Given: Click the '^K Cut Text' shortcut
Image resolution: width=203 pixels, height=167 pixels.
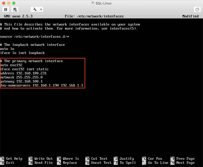Looking at the screenshot, I should (96, 158).
